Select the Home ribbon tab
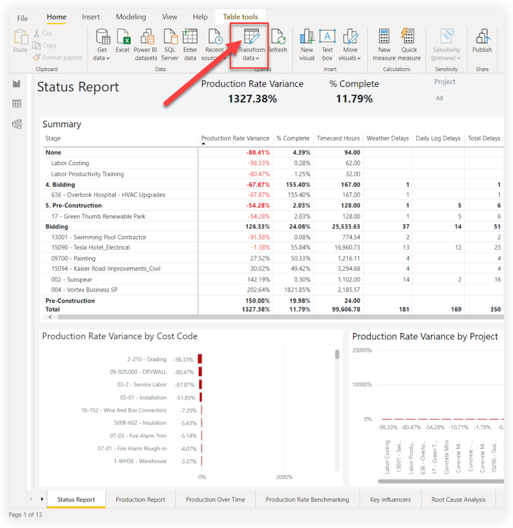The image size is (513, 528). [57, 17]
